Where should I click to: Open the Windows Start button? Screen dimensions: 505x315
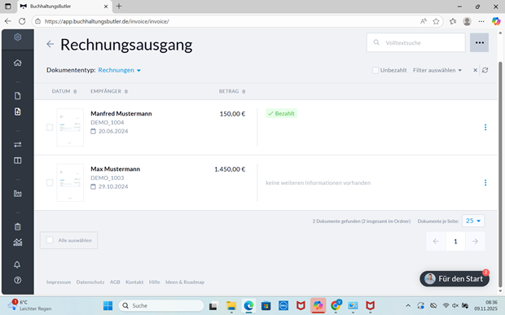pos(108,306)
